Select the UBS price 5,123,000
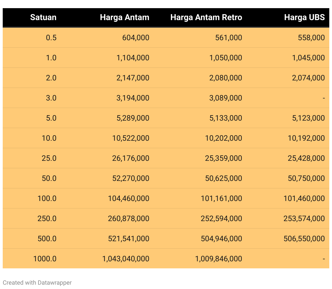This screenshot has height=289, width=332. click(x=308, y=118)
